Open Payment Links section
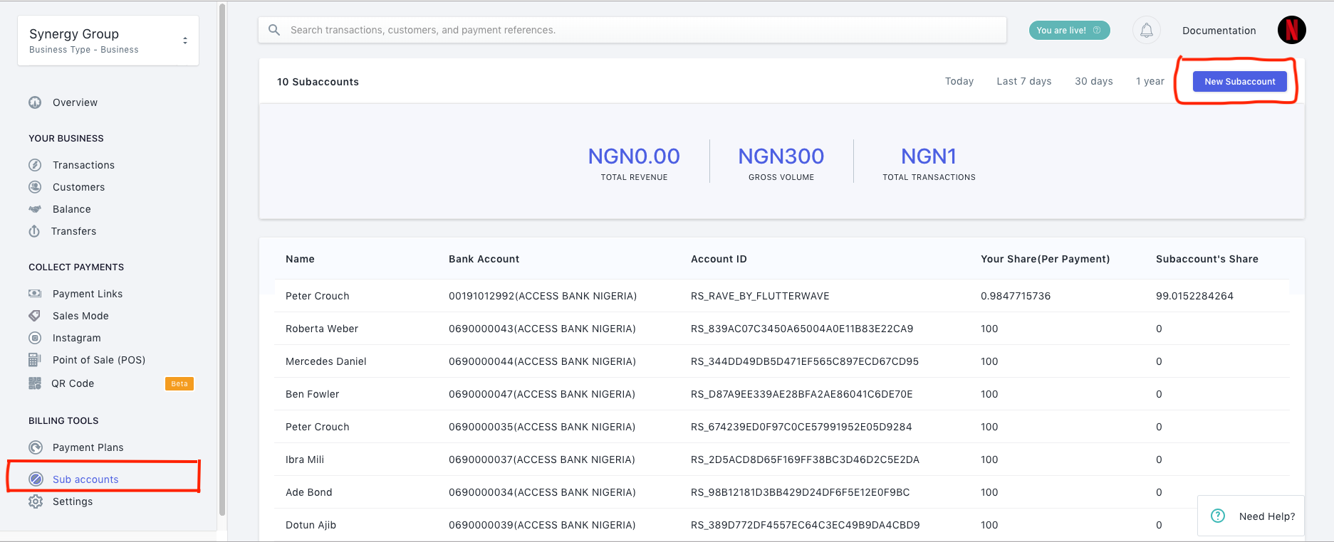 (x=88, y=294)
